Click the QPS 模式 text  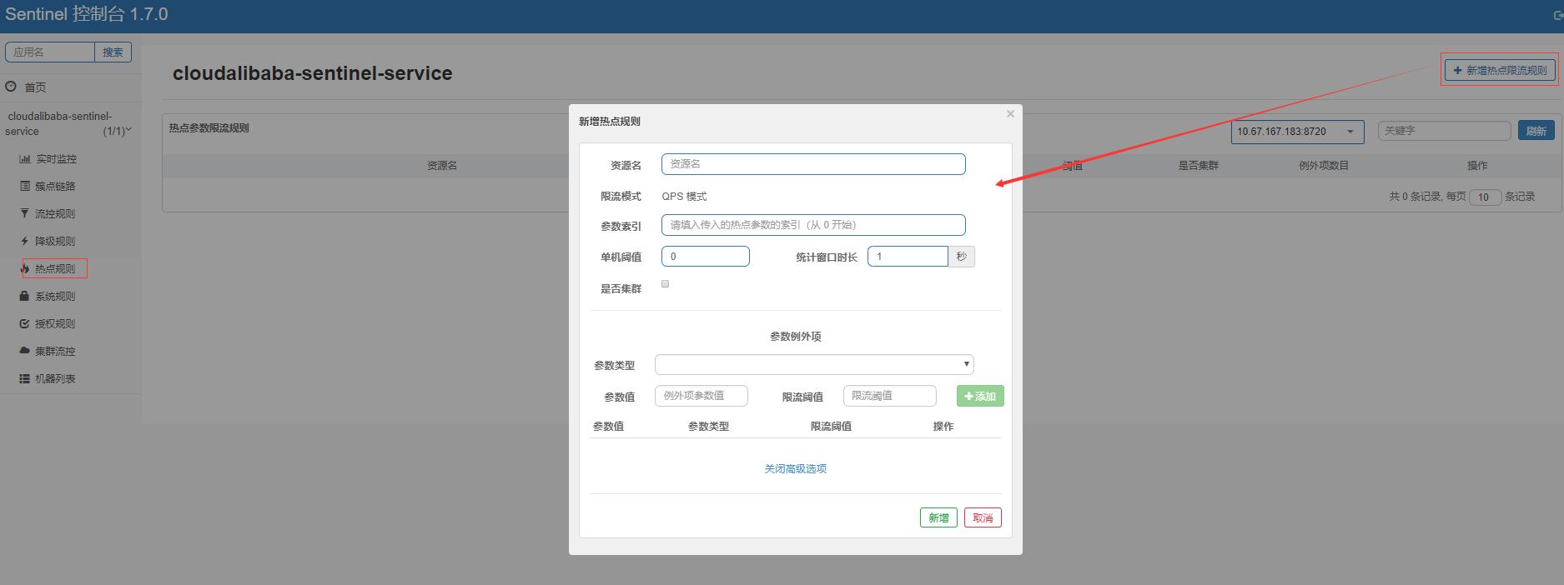click(x=684, y=197)
